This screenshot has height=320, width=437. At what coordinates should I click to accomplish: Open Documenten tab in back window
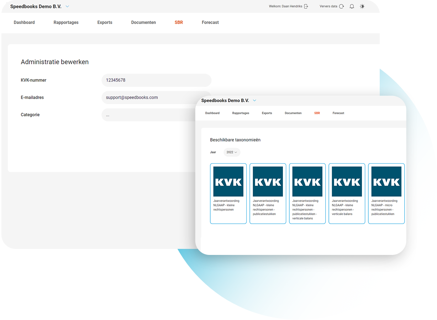(x=143, y=22)
